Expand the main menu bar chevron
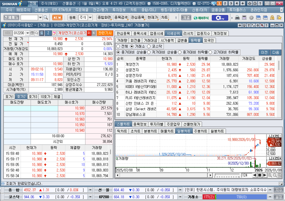 click(x=282, y=10)
